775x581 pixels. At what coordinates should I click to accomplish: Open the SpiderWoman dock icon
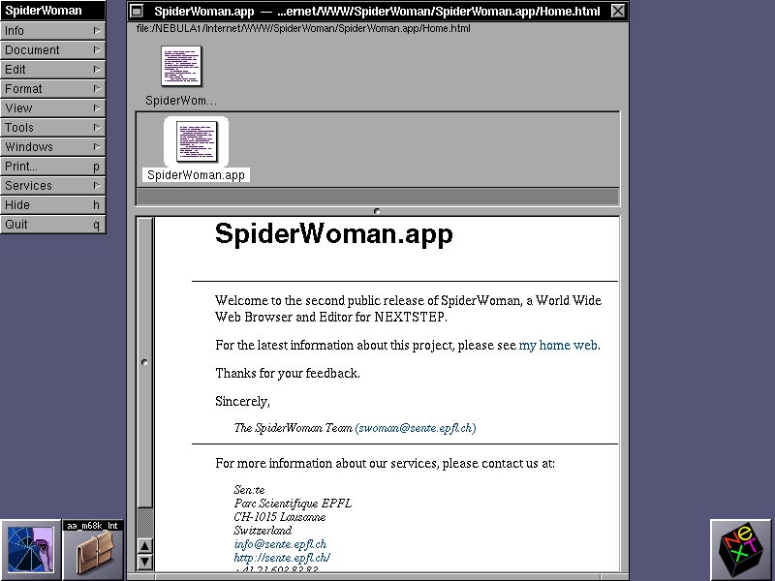coord(31,550)
